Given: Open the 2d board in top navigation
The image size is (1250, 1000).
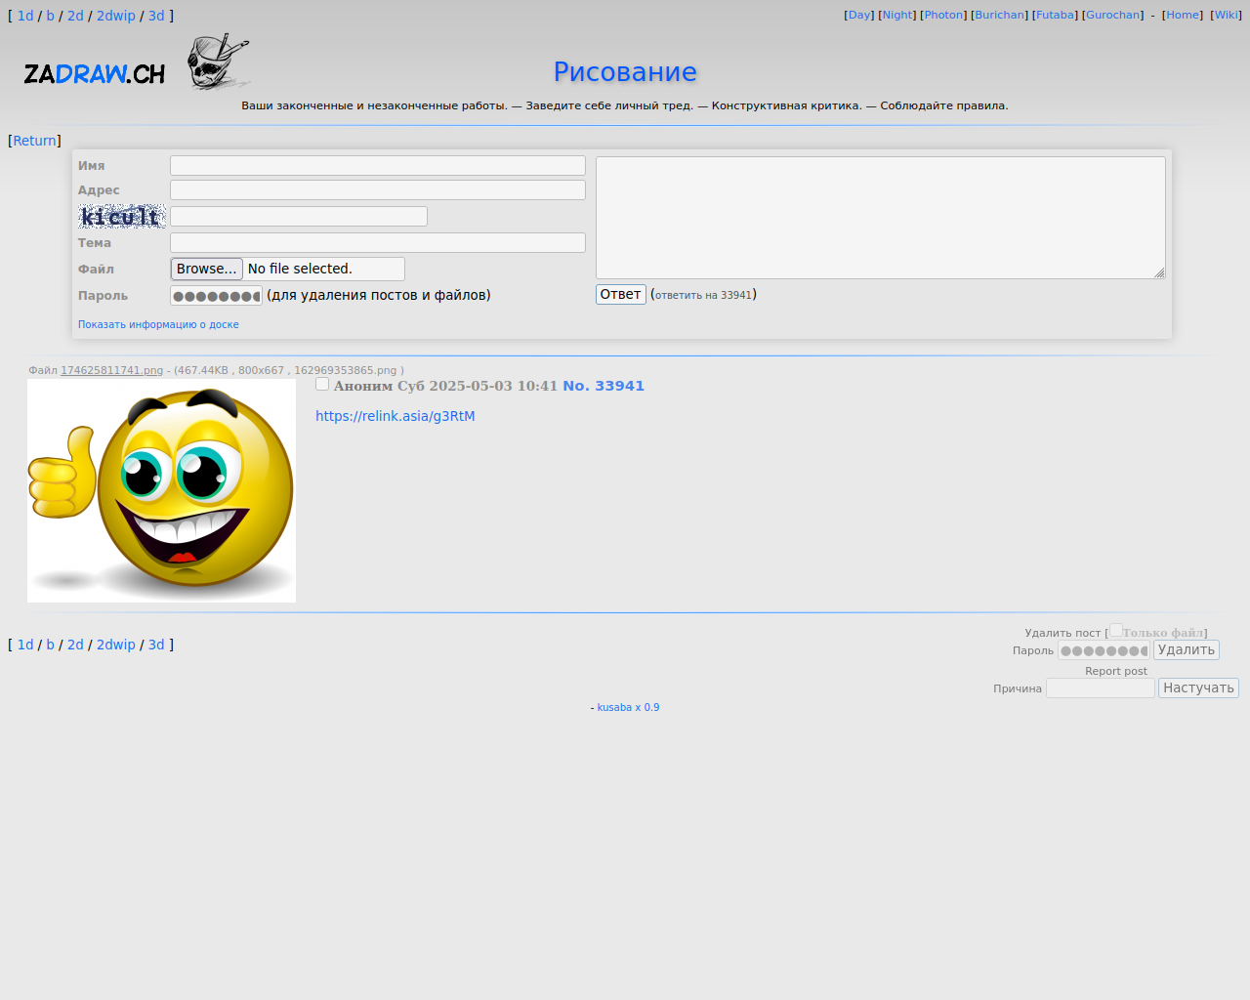Looking at the screenshot, I should (75, 16).
